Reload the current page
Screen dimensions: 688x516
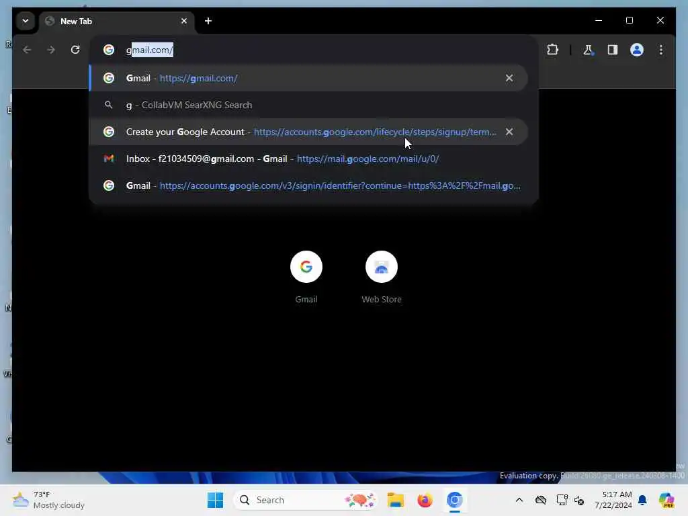tap(75, 50)
